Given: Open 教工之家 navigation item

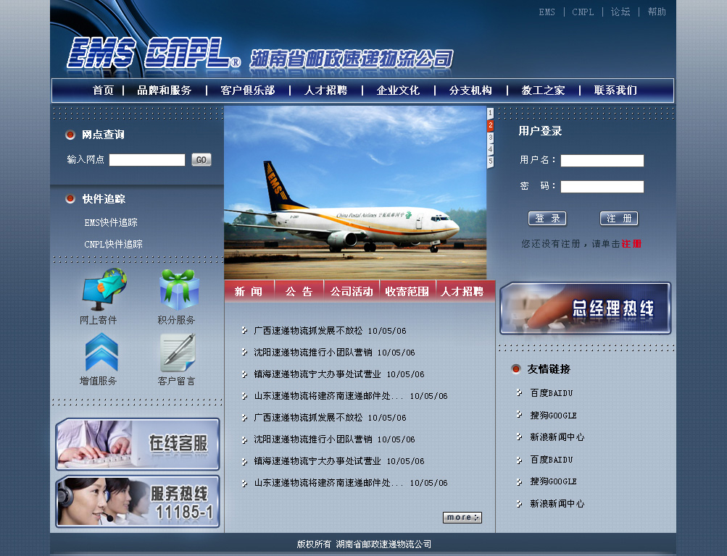Looking at the screenshot, I should click(543, 90).
